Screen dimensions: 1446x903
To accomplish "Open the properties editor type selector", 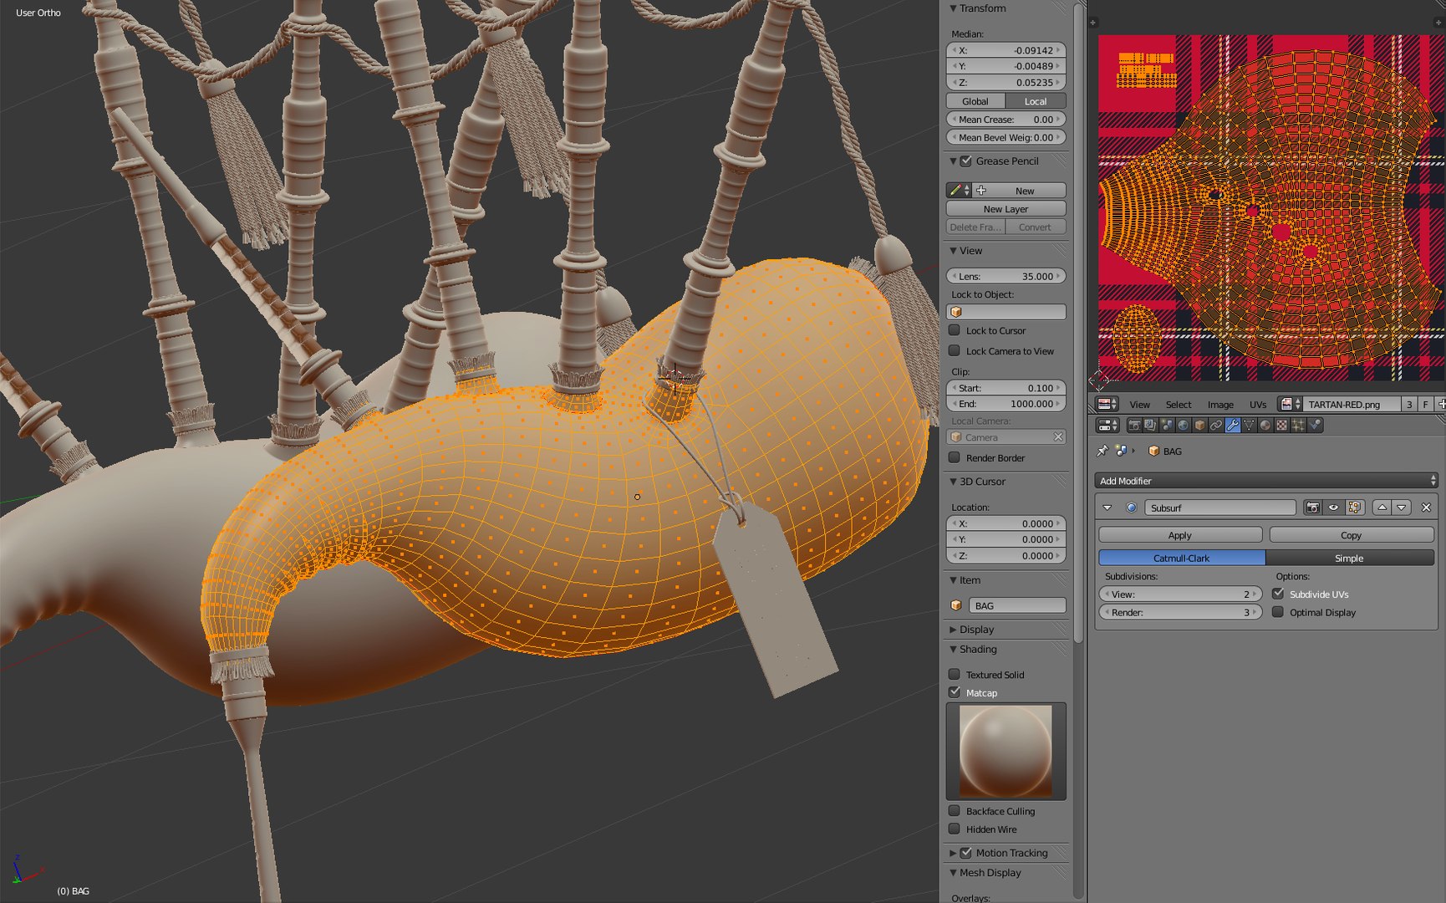I will [1107, 426].
